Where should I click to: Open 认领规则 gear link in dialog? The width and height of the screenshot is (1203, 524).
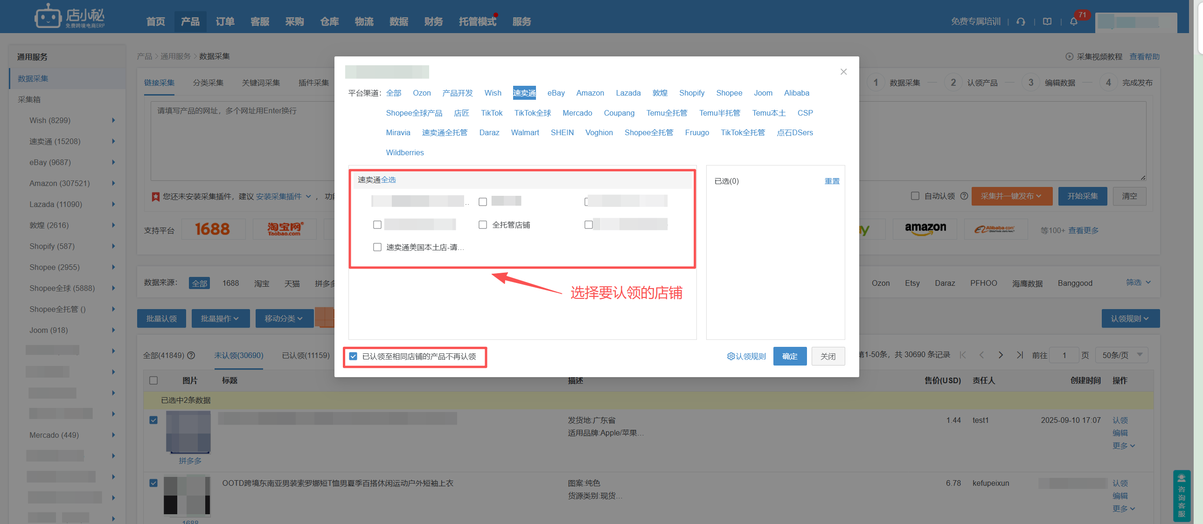746,357
